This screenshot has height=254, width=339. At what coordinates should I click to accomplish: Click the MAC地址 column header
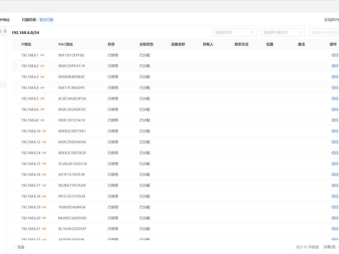[x=66, y=44]
